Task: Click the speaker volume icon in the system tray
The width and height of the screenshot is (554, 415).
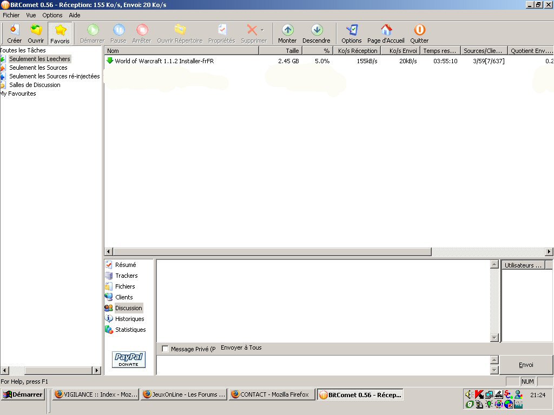Action: pos(469,394)
